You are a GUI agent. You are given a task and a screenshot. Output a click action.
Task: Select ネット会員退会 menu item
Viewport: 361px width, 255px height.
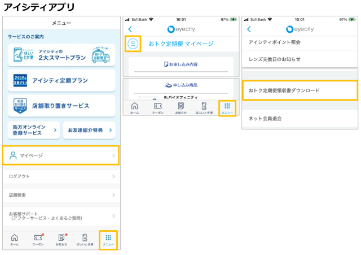(300, 119)
